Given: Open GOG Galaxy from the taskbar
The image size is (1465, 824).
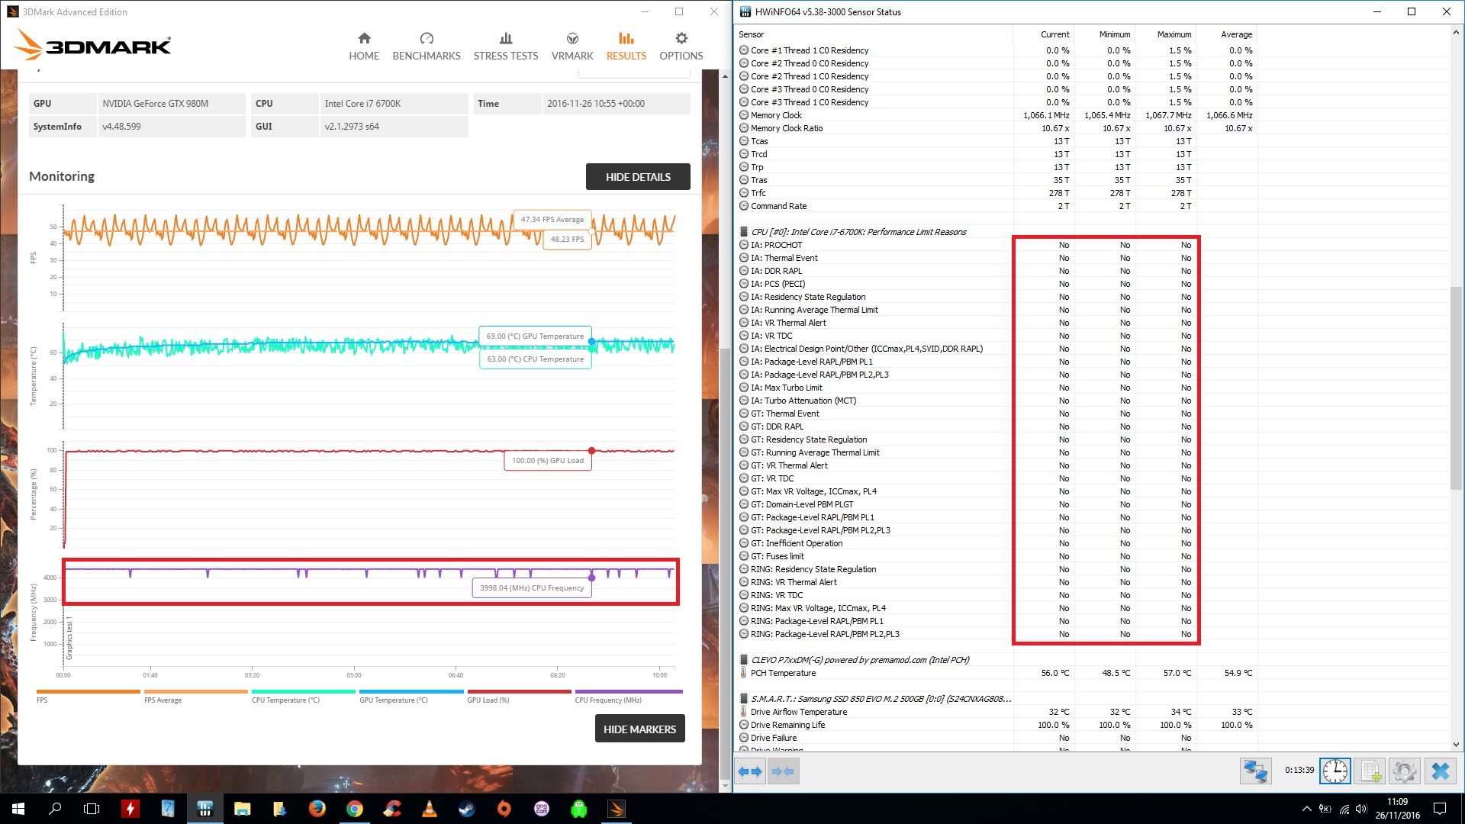Looking at the screenshot, I should [541, 809].
